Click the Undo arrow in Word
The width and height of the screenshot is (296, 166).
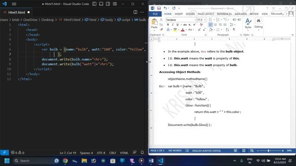[x=166, y=8]
